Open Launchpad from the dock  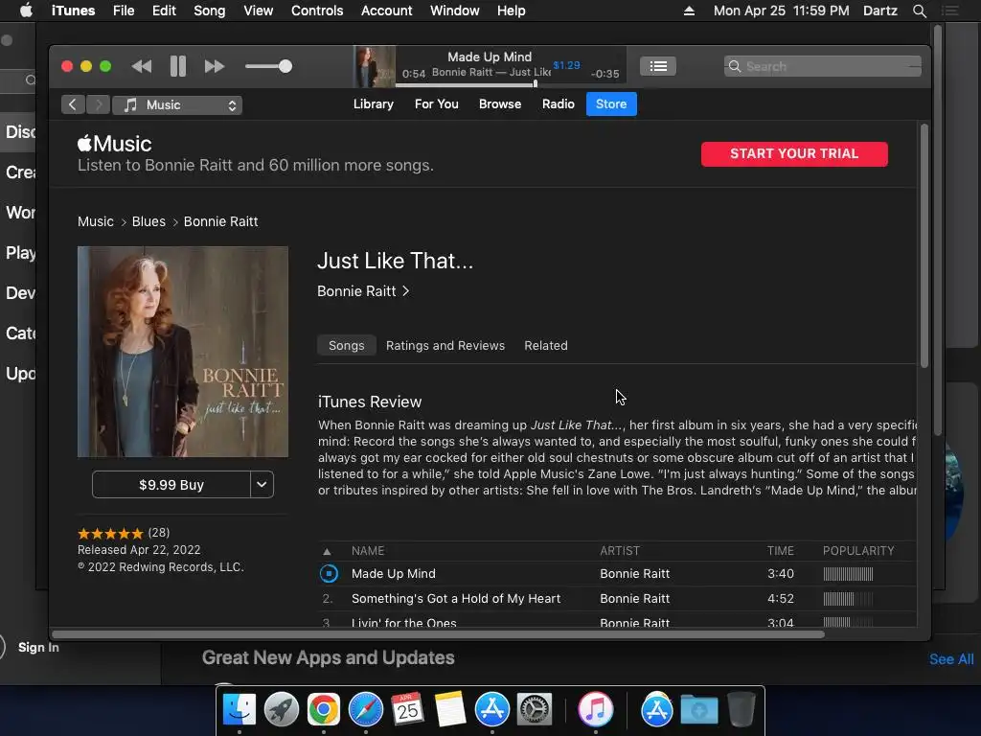[x=282, y=709]
